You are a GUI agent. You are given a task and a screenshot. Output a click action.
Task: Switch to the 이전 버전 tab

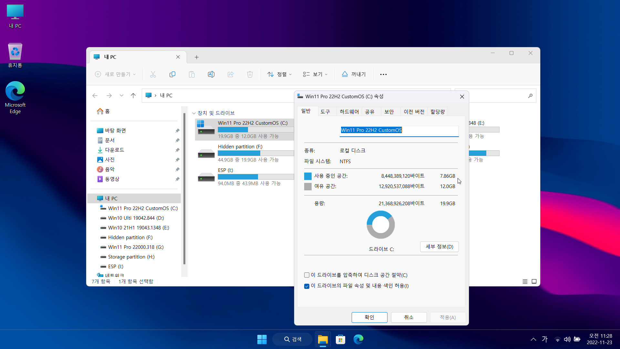click(414, 112)
